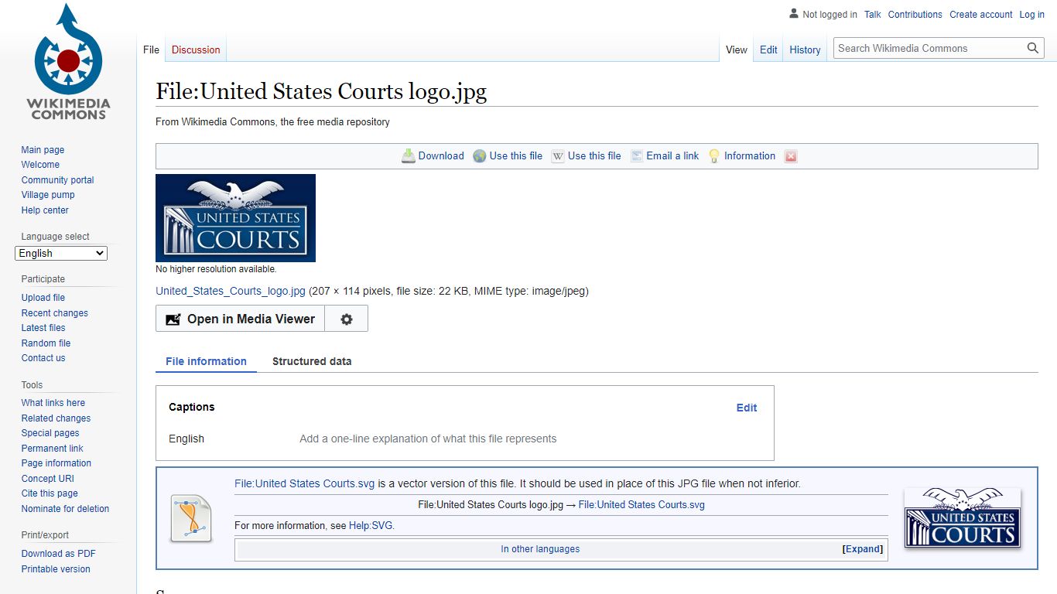The image size is (1057, 594).
Task: Click the Talk link at the top
Action: (x=873, y=14)
